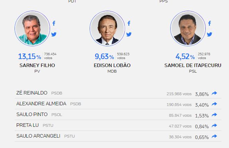The height and width of the screenshot is (148, 229).
Task: Click share arrow in Preta Lu row
Action: [214, 125]
